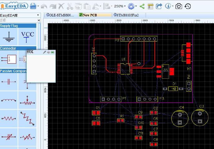Click the filter input field
Image resolution: width=214 pixels, height=149 pixels.
tap(18, 20)
